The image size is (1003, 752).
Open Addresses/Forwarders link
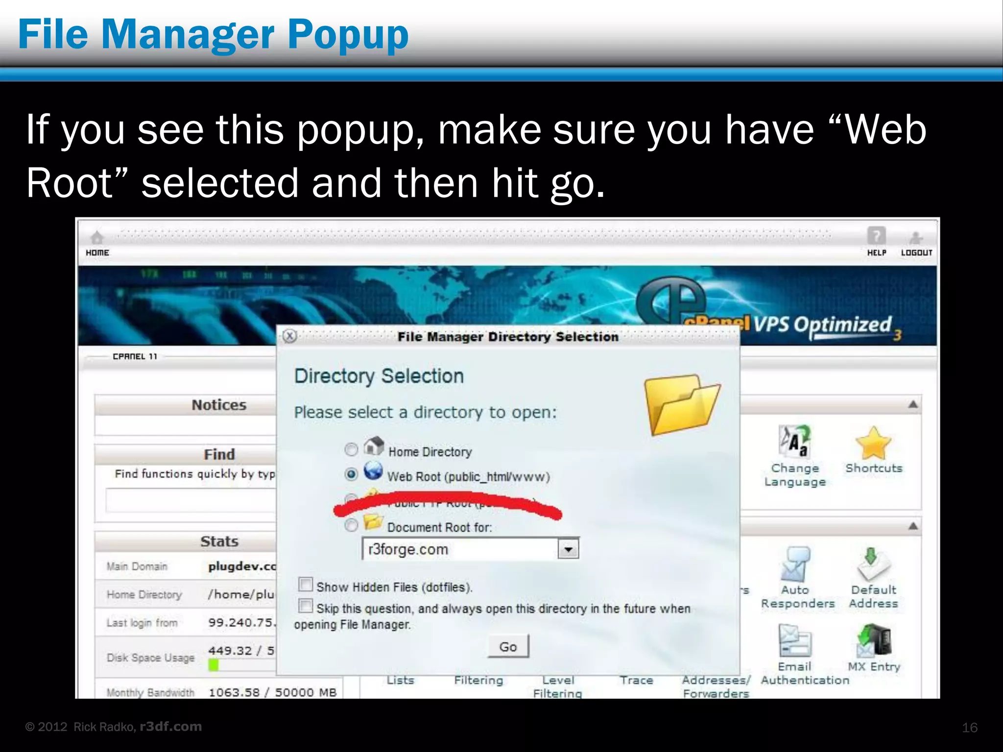[716, 687]
